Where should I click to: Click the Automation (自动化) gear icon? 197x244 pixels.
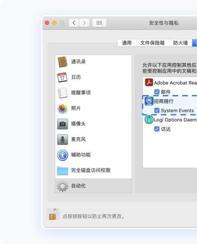click(62, 186)
